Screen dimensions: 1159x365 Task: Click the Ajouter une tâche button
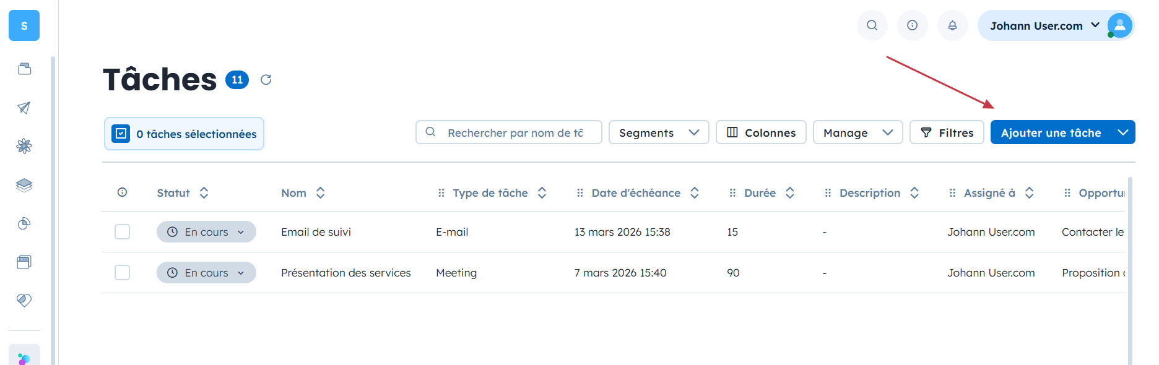tap(1051, 132)
